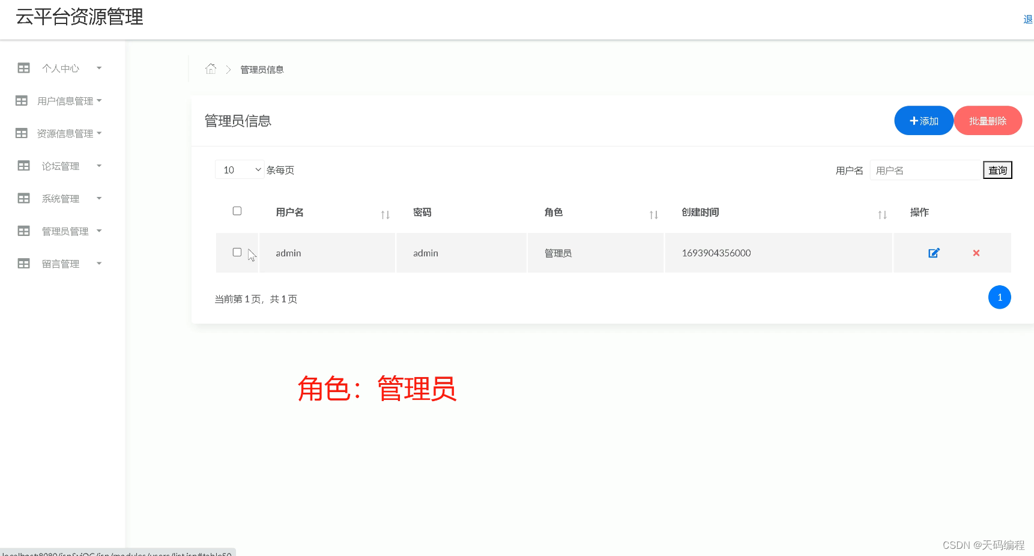Click the 用户名 column header
Image resolution: width=1034 pixels, height=556 pixels.
[289, 212]
